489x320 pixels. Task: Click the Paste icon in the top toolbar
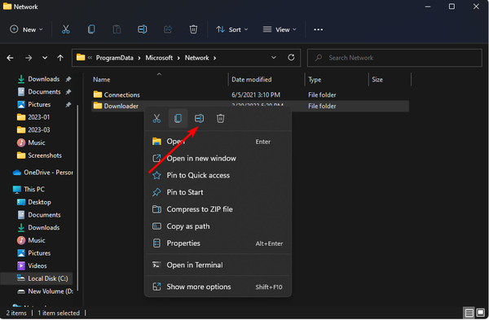click(117, 29)
